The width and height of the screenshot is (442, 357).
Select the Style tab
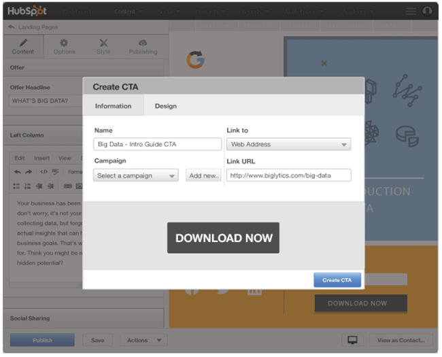coord(103,47)
